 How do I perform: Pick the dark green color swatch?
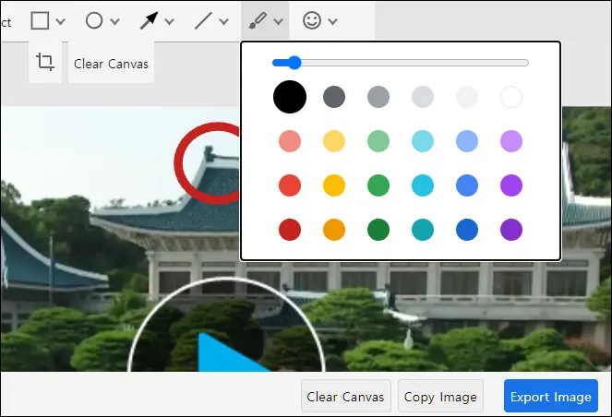(378, 230)
